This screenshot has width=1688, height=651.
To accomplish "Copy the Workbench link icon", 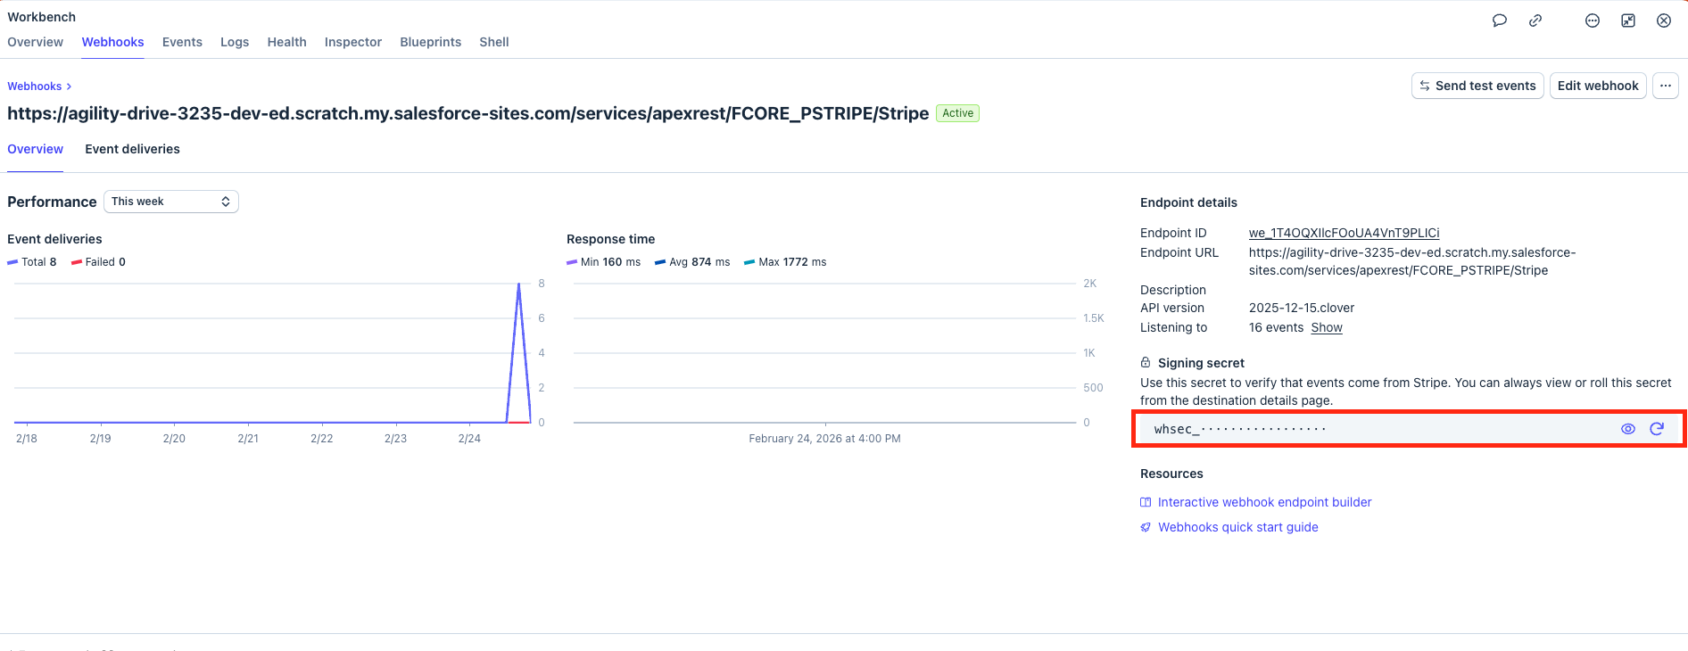I will (1535, 21).
